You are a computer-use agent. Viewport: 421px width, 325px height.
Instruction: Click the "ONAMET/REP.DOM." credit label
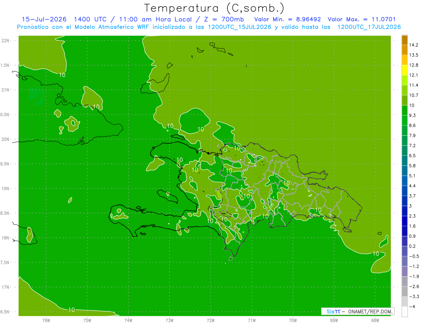370,311
